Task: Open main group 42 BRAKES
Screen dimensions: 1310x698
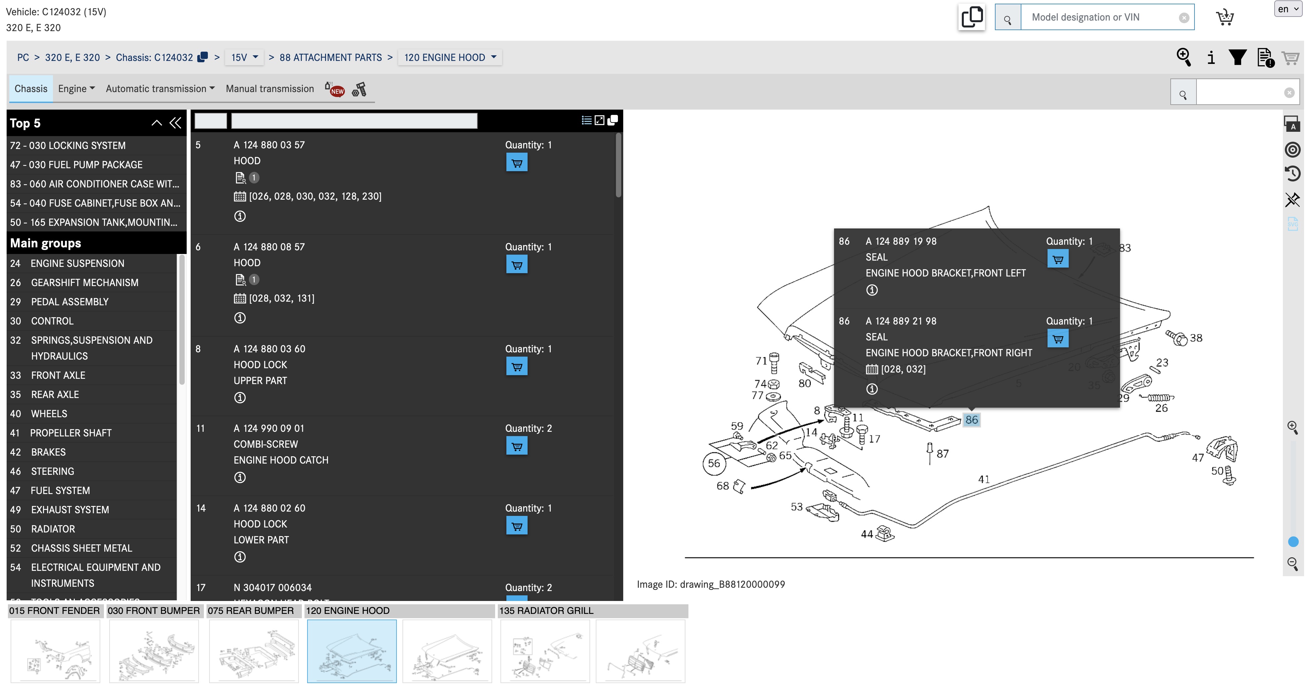Action: 92,452
